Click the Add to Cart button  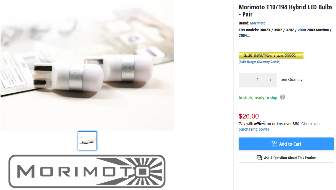(x=286, y=144)
